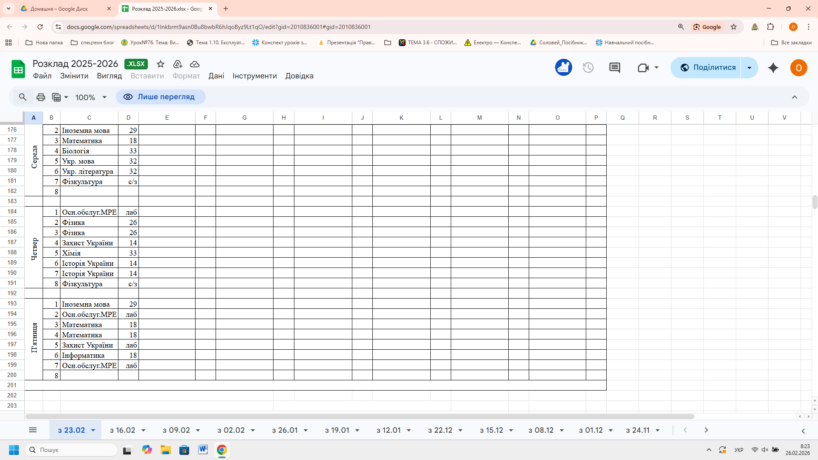The width and height of the screenshot is (818, 460).
Task: Star the Розклад 2025-2026 document
Action: click(160, 64)
